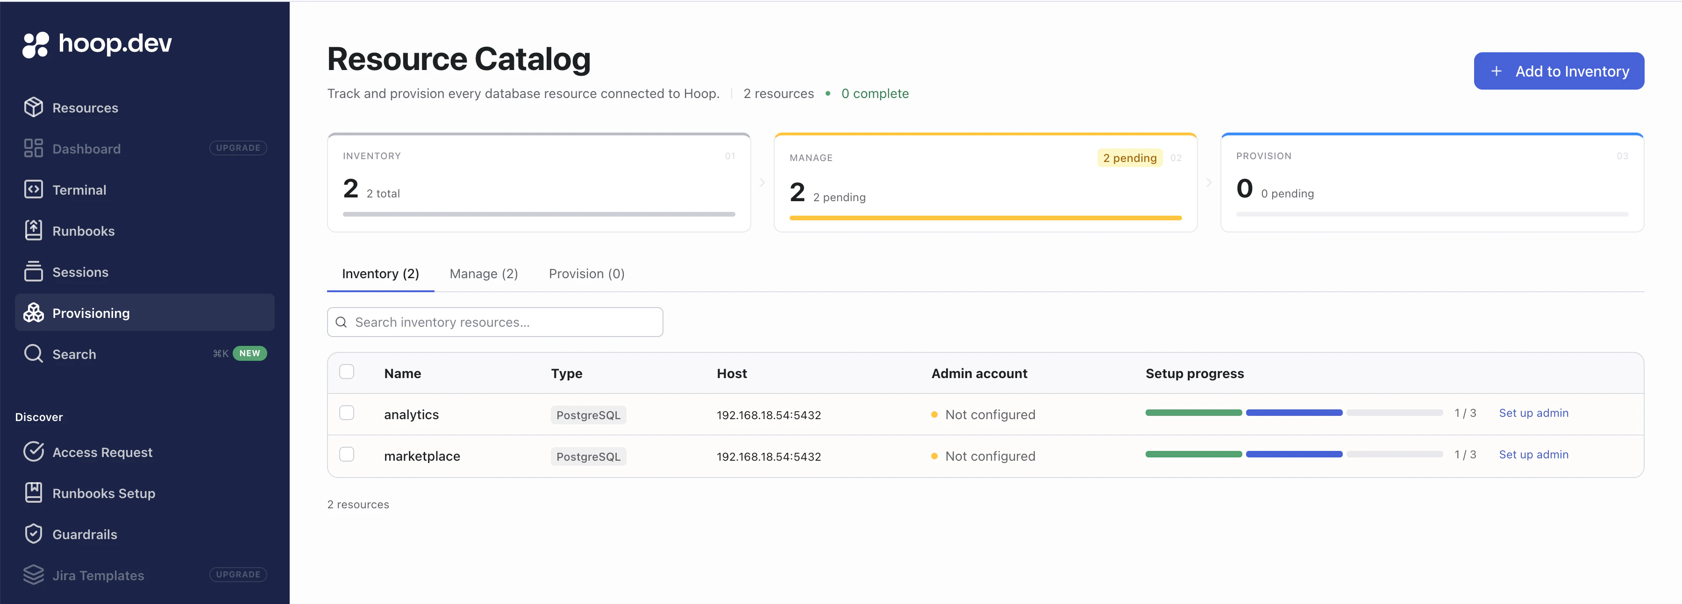The image size is (1682, 604).
Task: Click the hoop.dev logo icon
Action: [x=35, y=44]
